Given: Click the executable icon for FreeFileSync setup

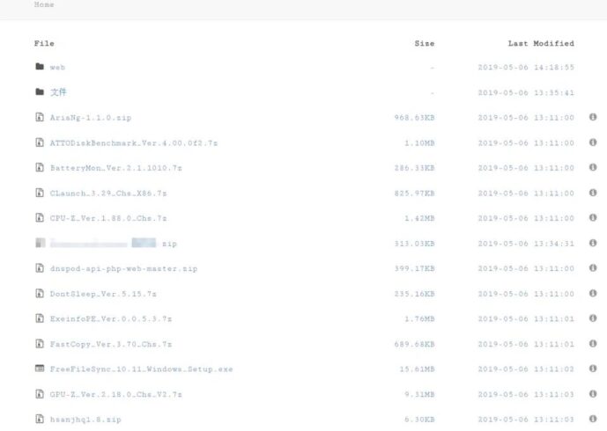Looking at the screenshot, I should point(39,369).
